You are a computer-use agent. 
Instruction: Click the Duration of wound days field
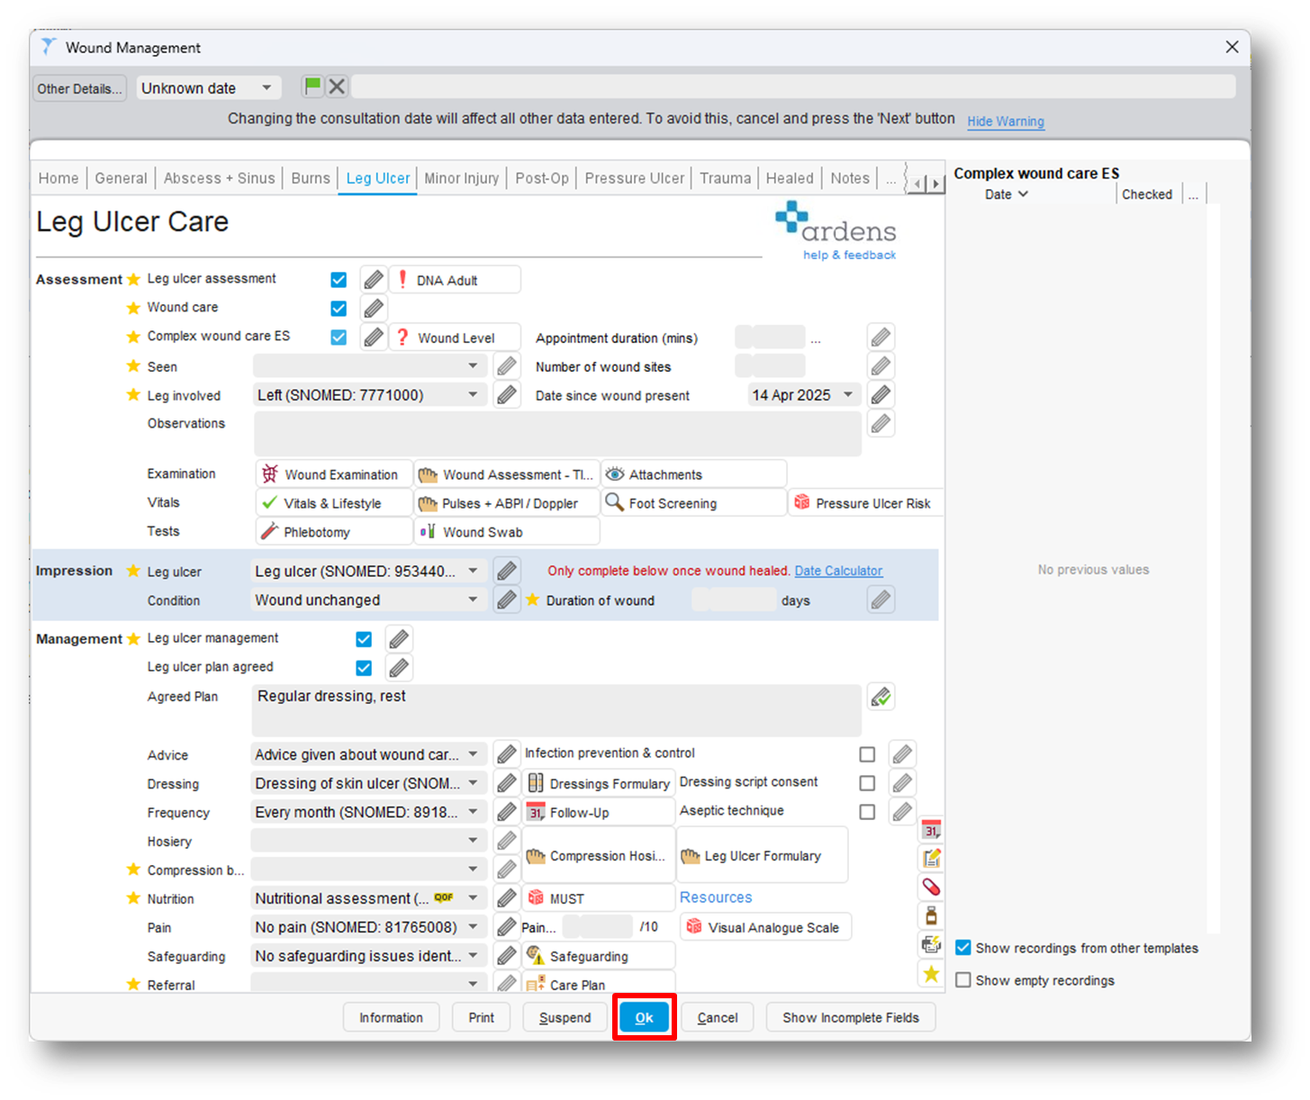[734, 600]
